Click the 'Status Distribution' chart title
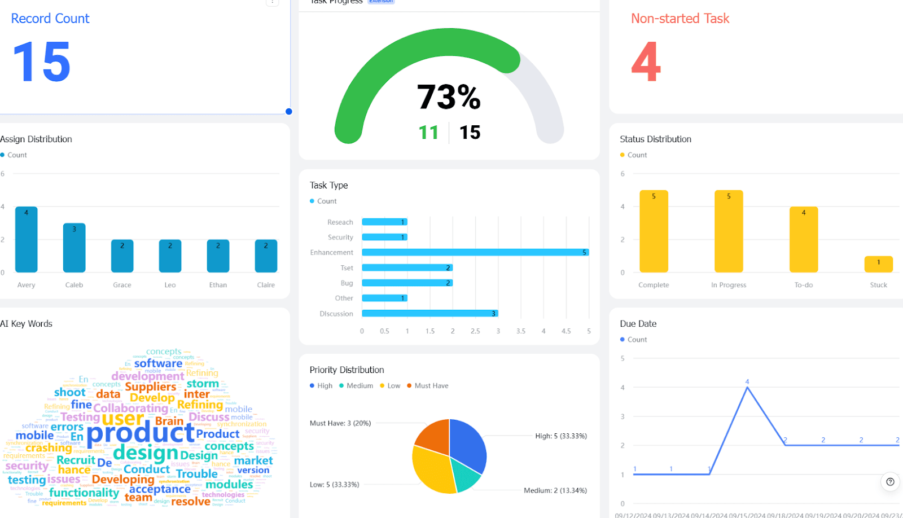 coord(655,139)
